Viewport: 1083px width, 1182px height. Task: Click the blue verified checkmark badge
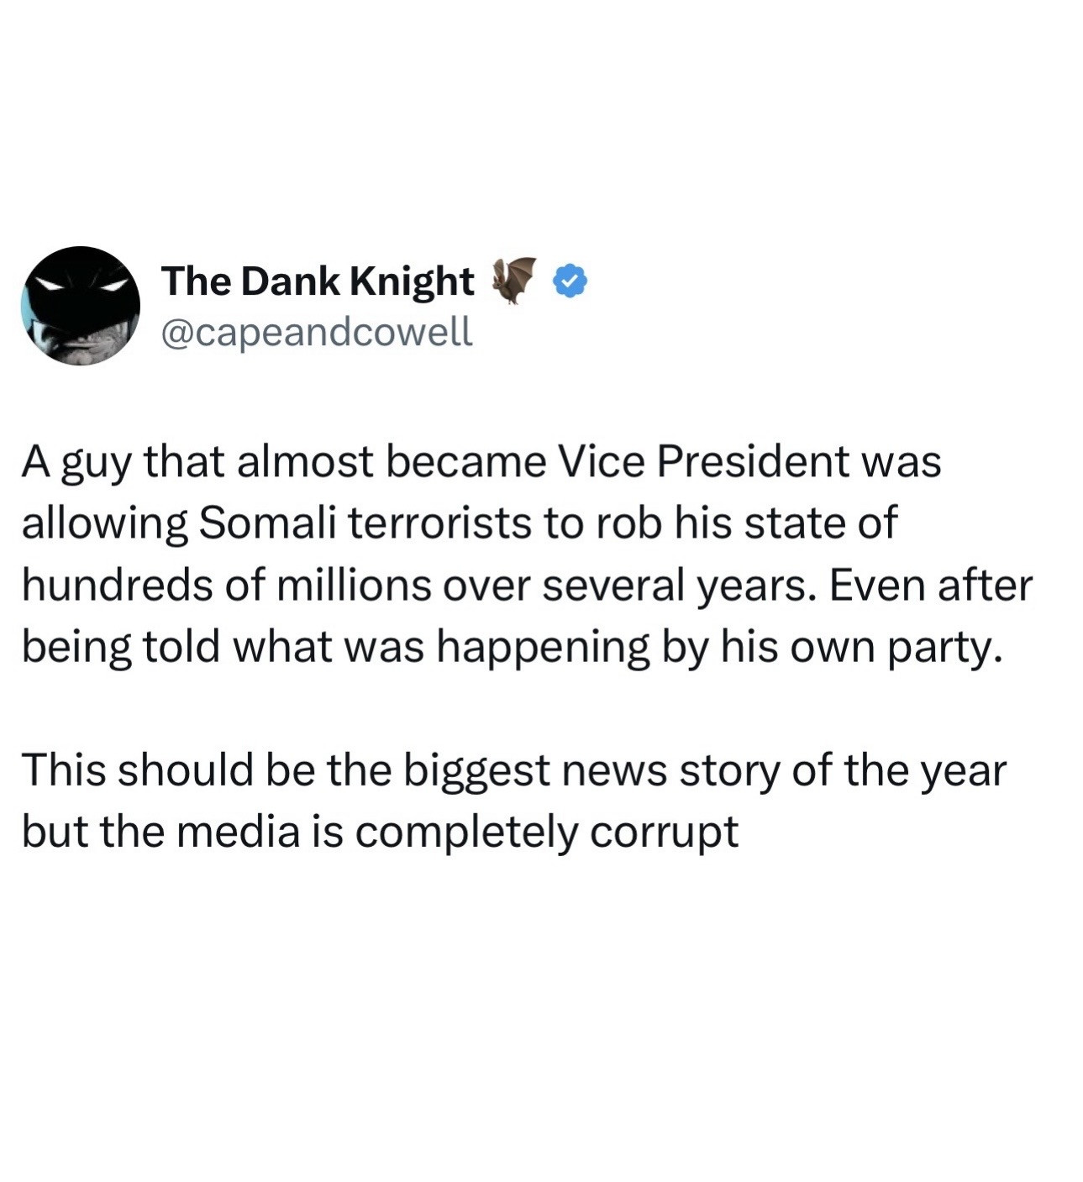point(570,281)
